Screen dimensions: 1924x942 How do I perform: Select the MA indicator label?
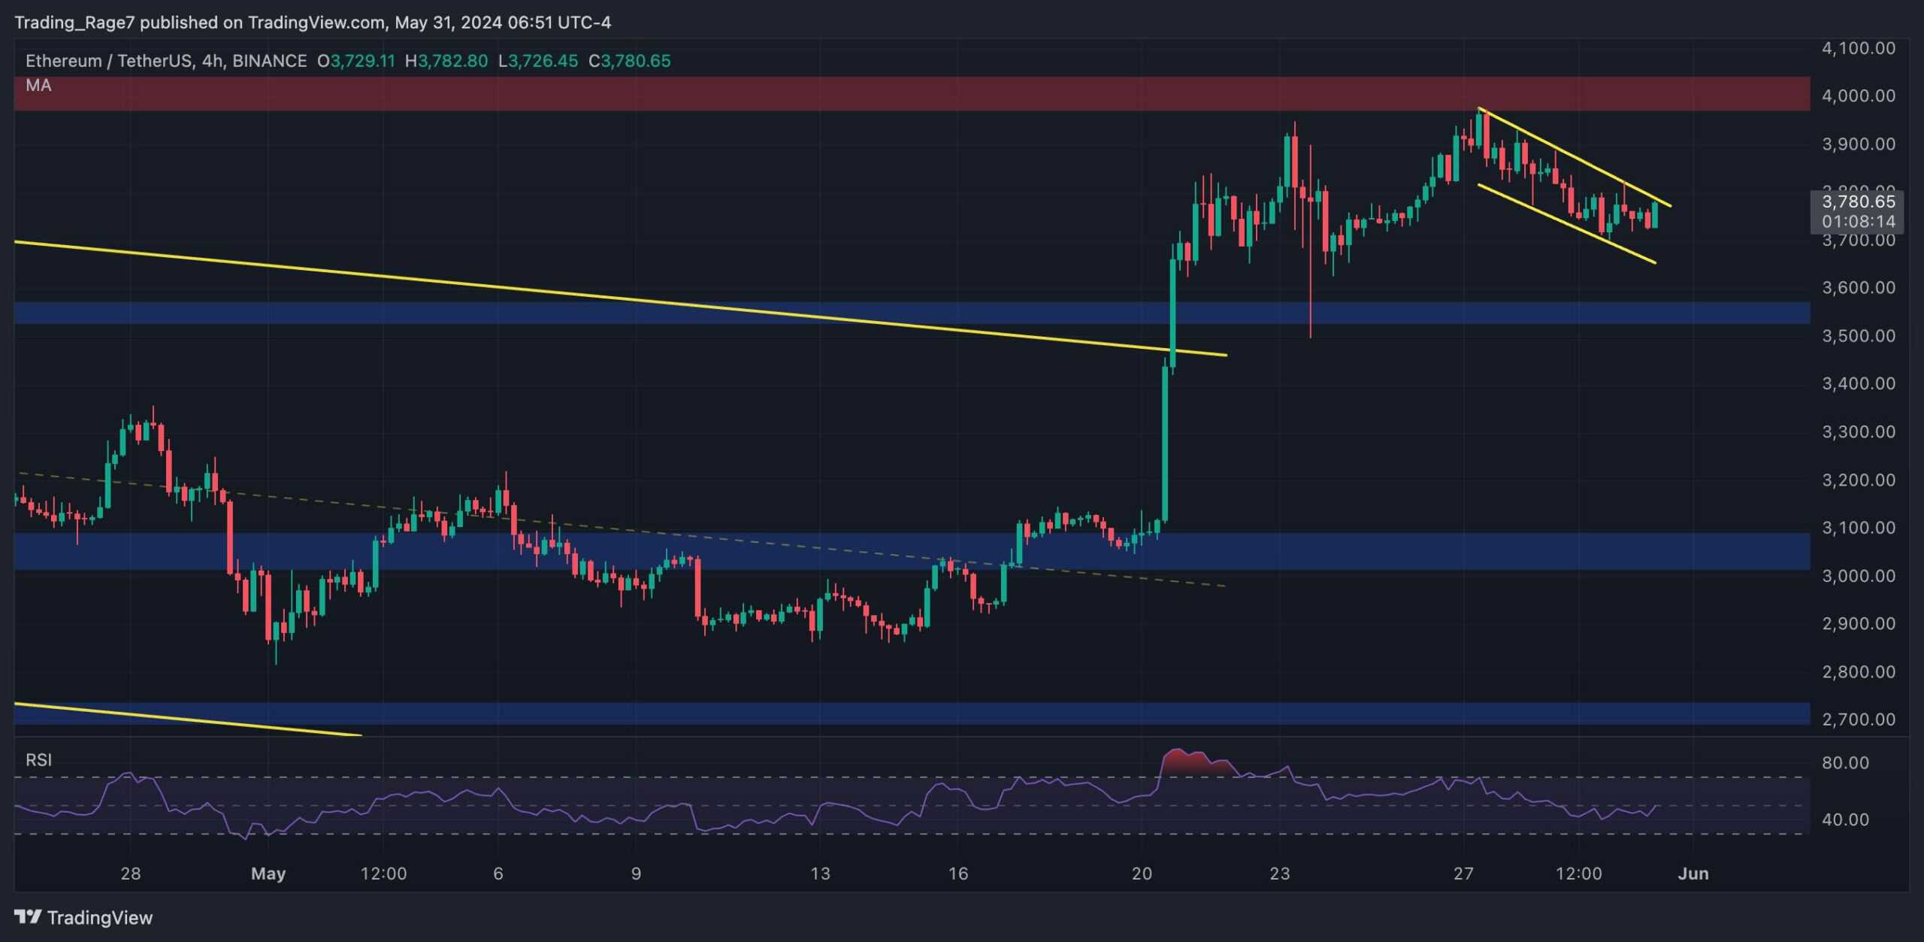38,86
